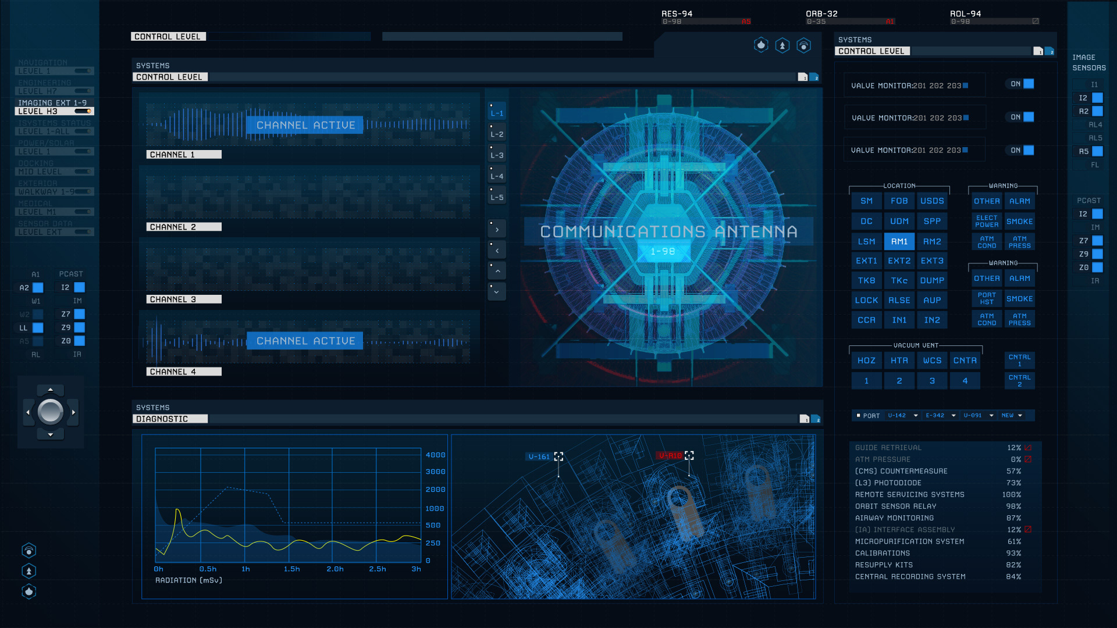Select the RM1 location button
The height and width of the screenshot is (628, 1117).
tap(899, 241)
